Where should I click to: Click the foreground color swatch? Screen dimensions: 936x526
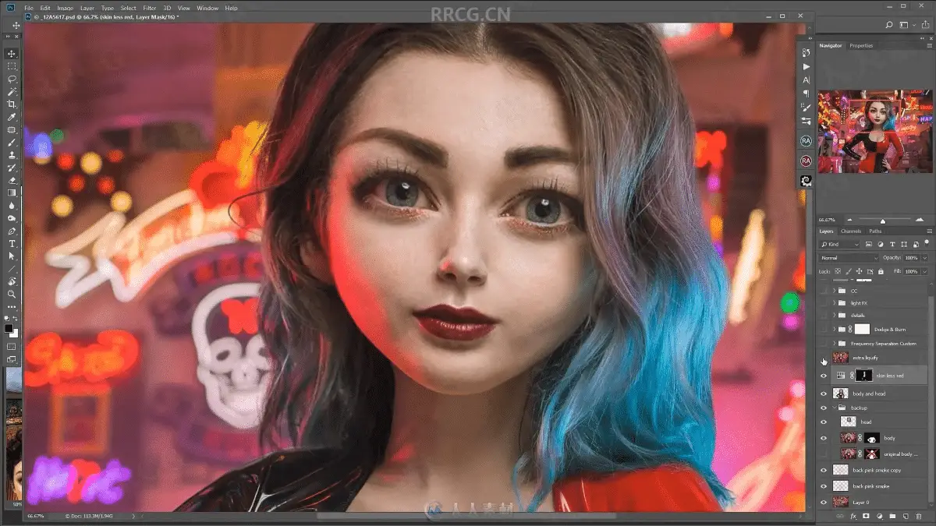coord(9,328)
